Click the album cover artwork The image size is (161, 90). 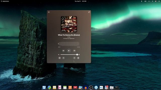point(69,24)
